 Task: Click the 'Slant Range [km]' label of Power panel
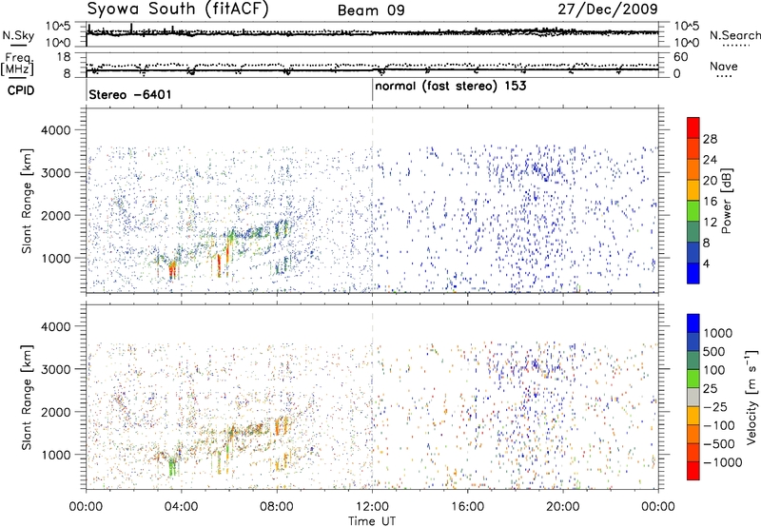[27, 201]
